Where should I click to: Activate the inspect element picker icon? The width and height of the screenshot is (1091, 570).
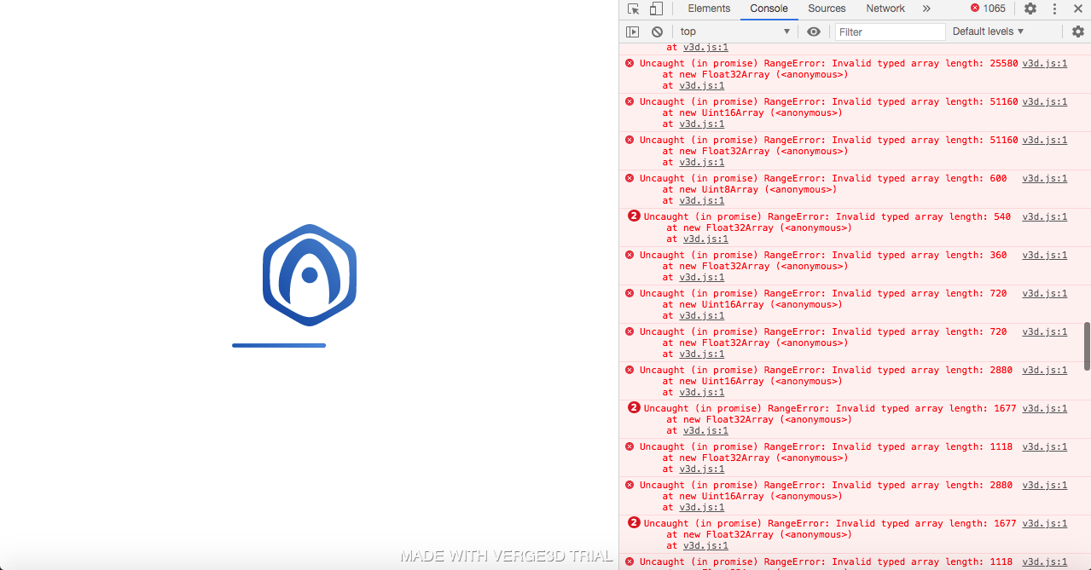pyautogui.click(x=633, y=9)
